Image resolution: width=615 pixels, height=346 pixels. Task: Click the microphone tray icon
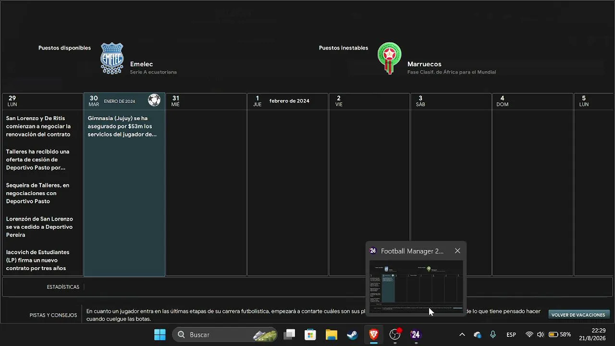493,334
